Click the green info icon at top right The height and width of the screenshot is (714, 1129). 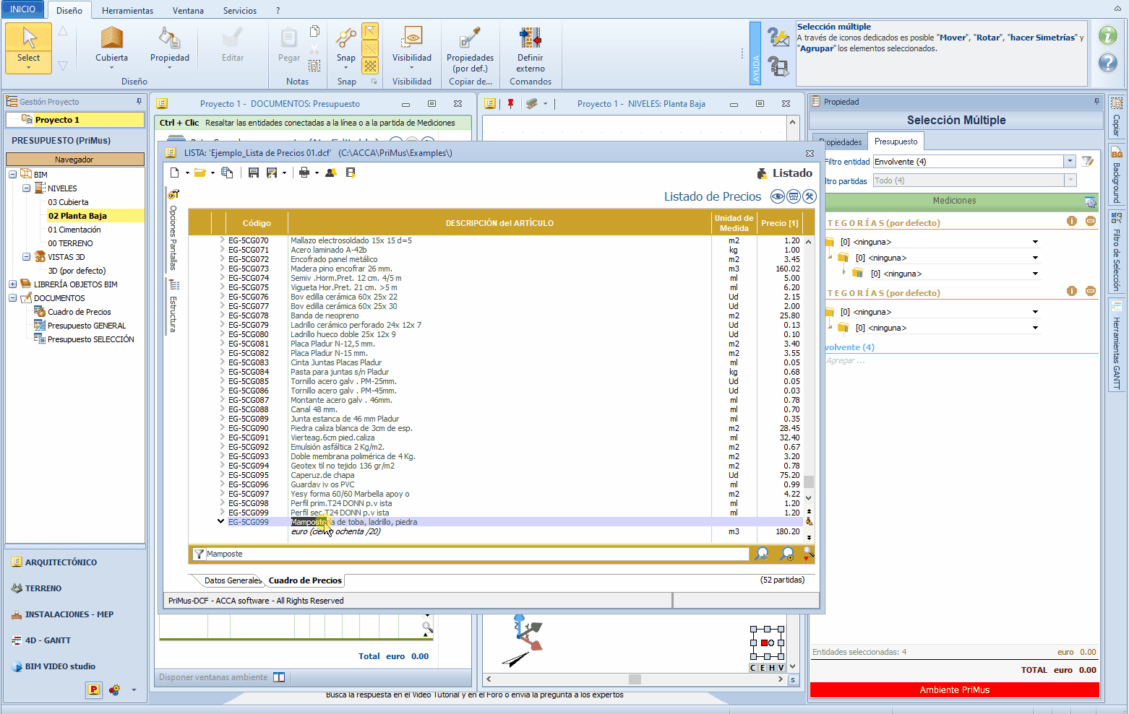tap(1108, 35)
